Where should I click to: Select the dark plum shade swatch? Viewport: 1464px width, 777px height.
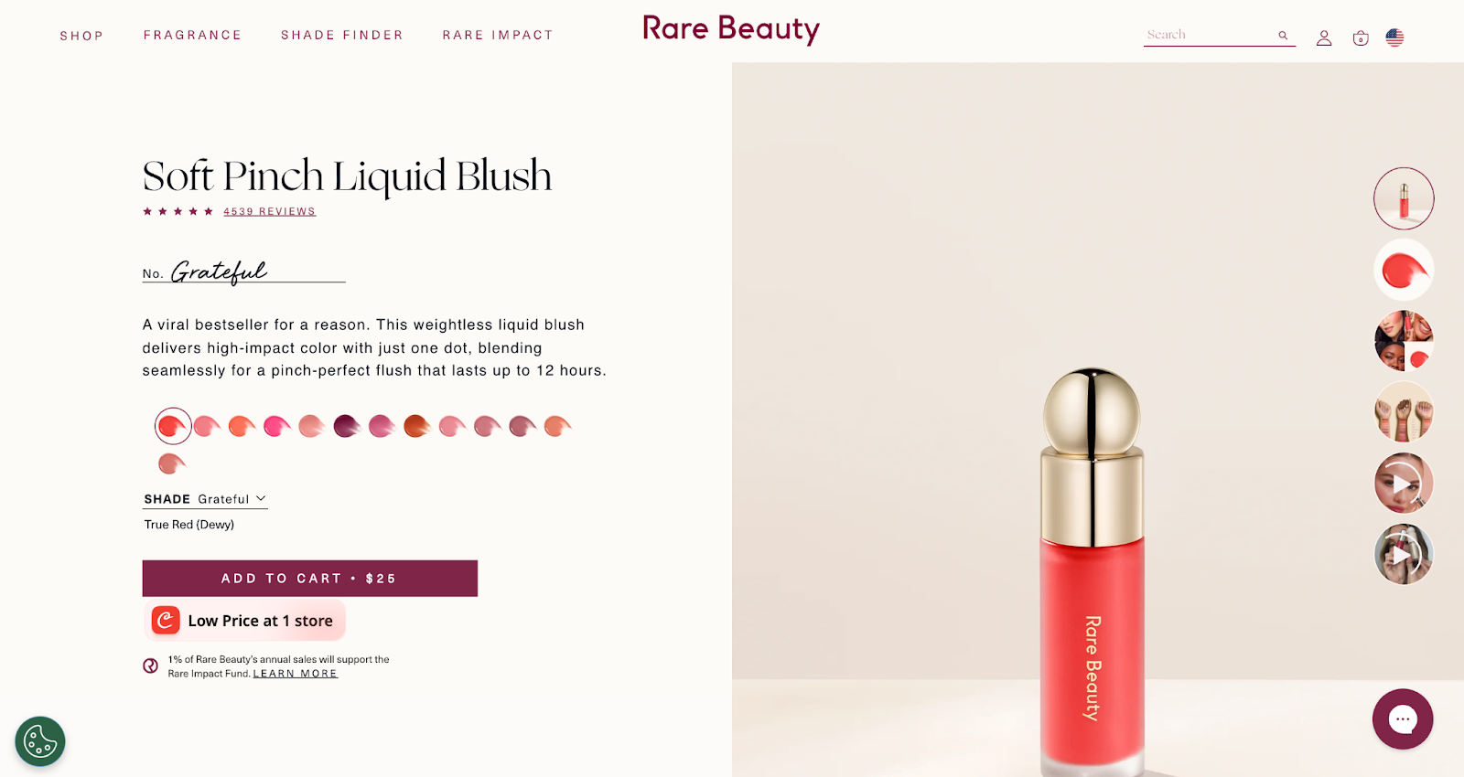(x=347, y=426)
